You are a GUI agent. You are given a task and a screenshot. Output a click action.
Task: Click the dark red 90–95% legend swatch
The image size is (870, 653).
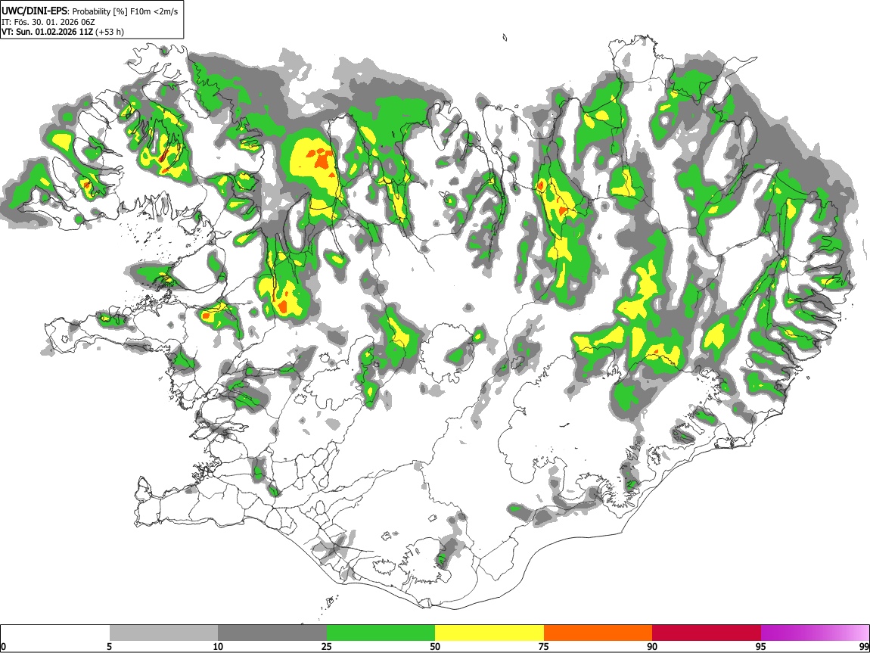click(707, 633)
